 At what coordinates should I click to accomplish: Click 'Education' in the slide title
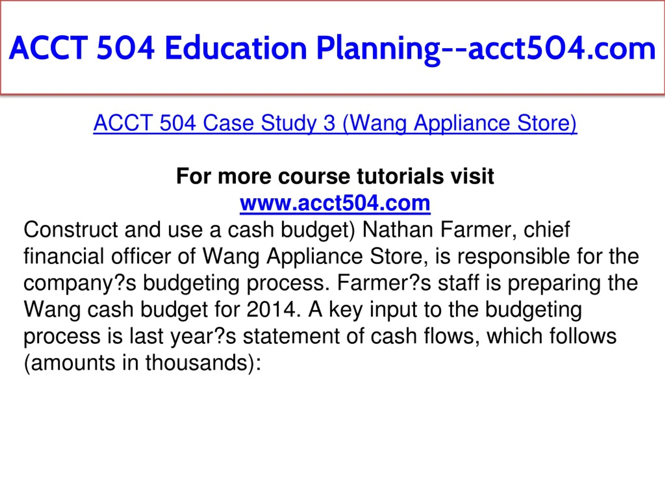pyautogui.click(x=236, y=48)
